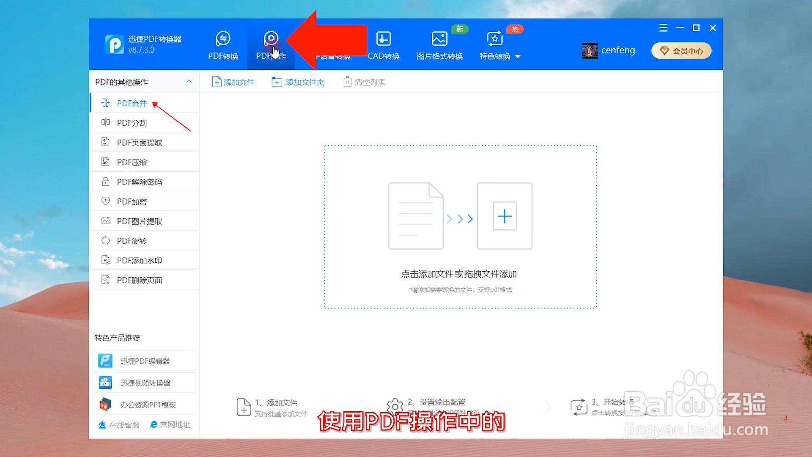The image size is (812, 457).
Task: Open the hamburger menu icon
Action: (x=663, y=28)
